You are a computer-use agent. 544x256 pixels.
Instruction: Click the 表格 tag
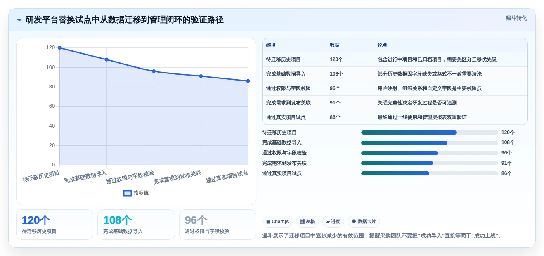(x=307, y=222)
